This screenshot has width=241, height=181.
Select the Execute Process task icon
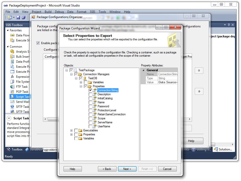12,71
